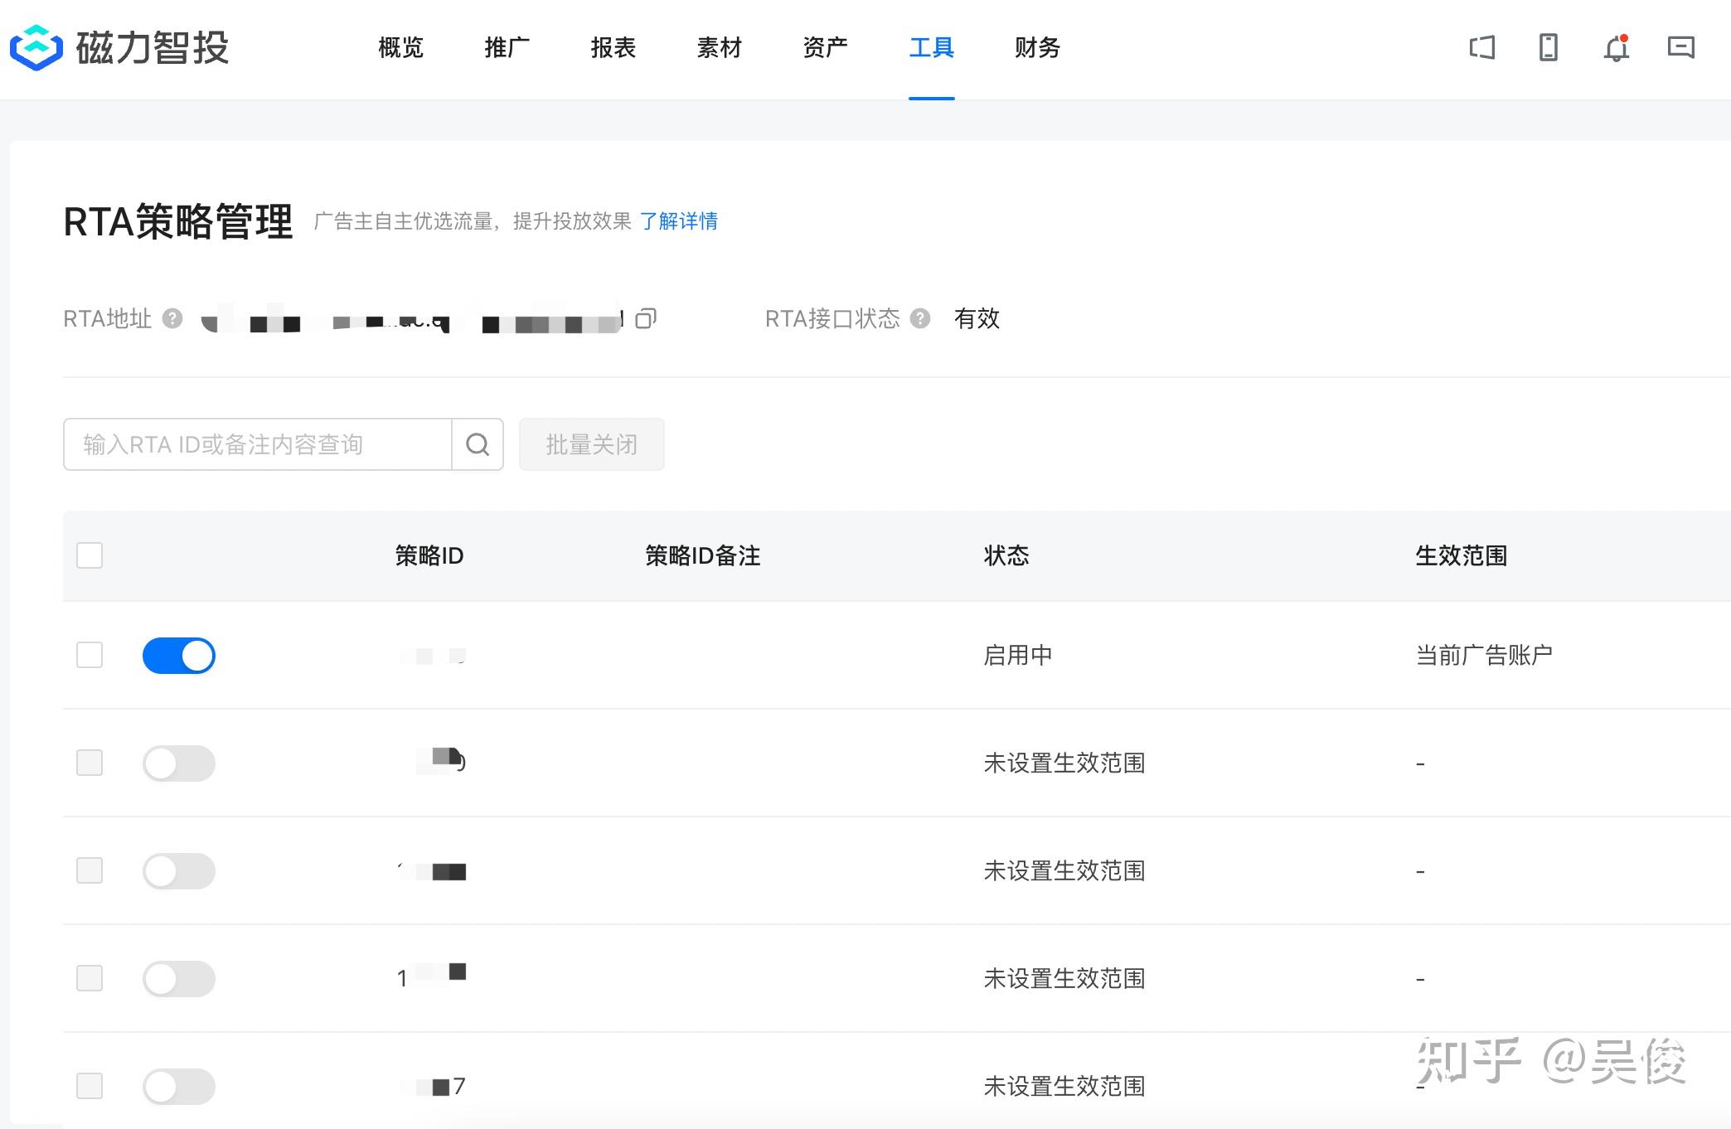The height and width of the screenshot is (1129, 1731).
Task: Click the mobile phone icon
Action: 1548,47
